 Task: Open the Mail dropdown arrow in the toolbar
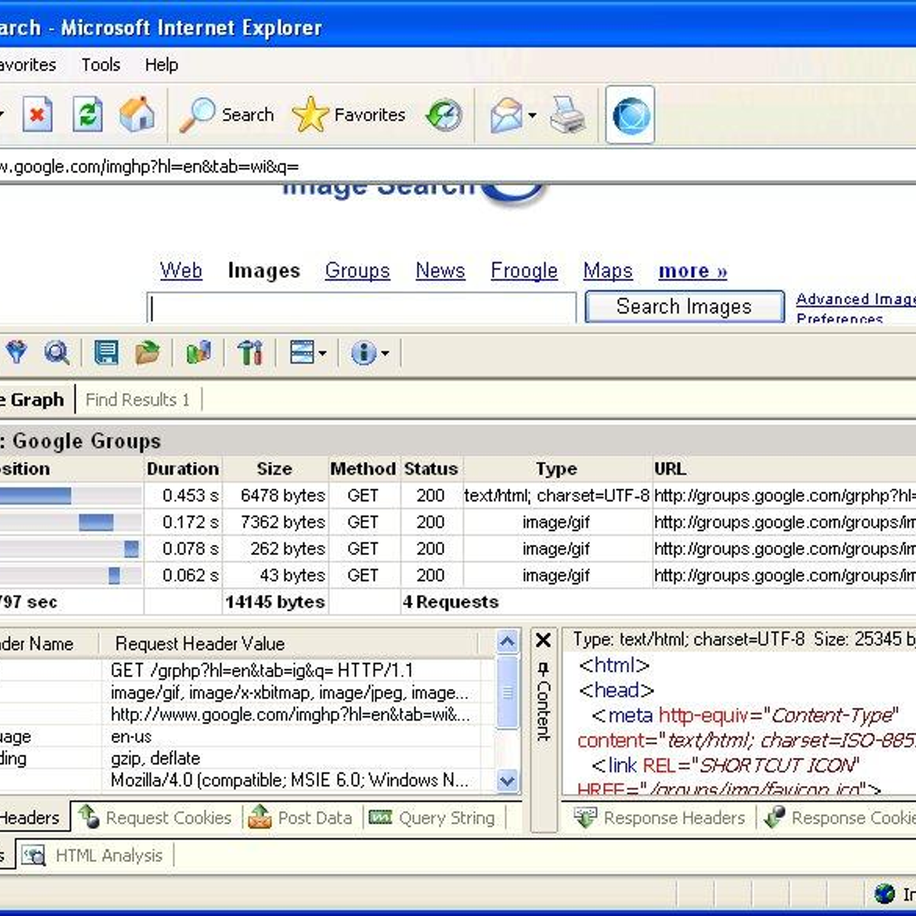pos(532,116)
